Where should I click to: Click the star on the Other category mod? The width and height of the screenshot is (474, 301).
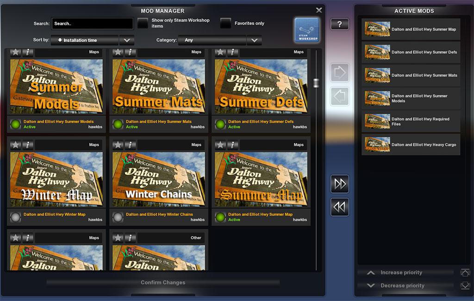click(x=118, y=238)
